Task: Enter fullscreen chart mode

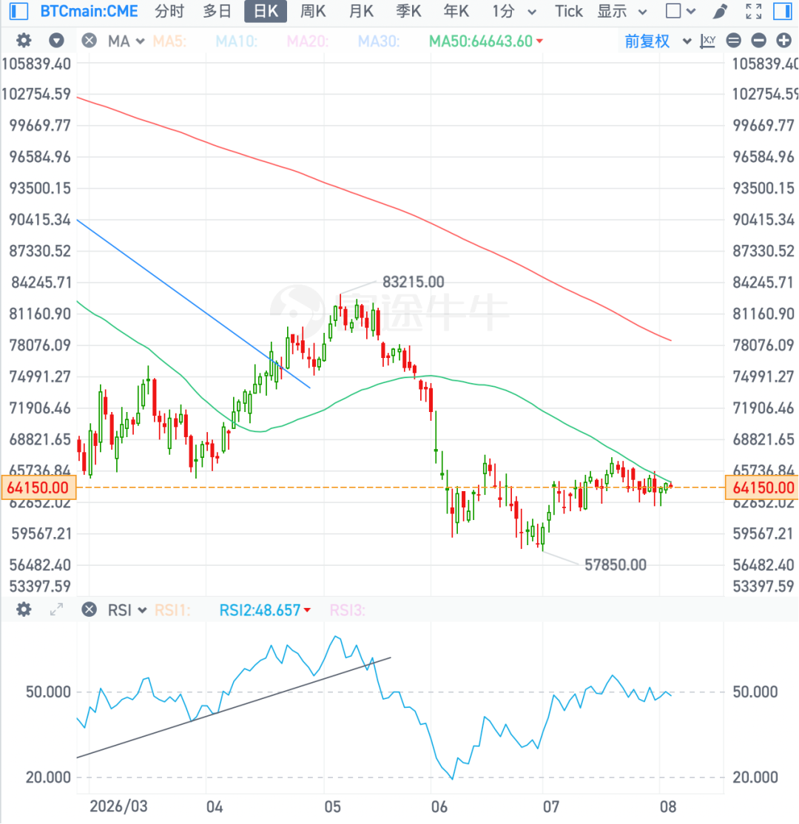Action: (754, 11)
